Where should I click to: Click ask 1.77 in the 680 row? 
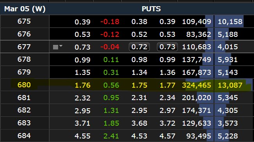point(167,85)
